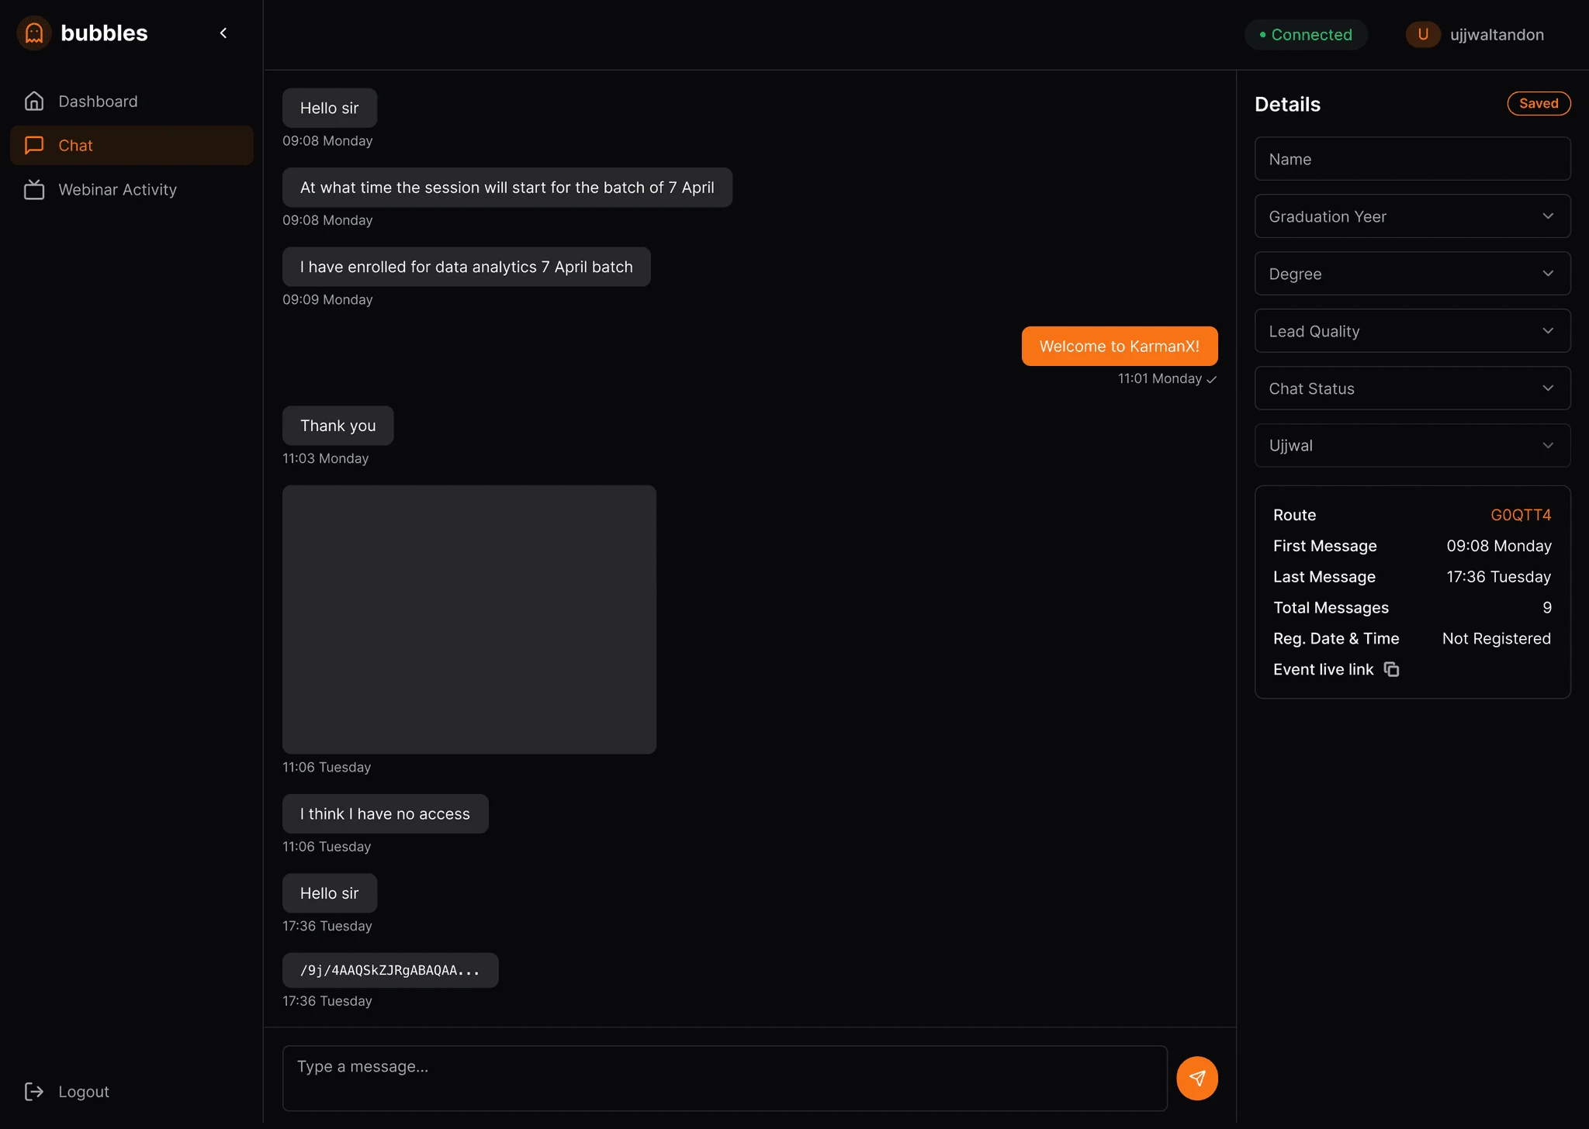Choose a Lead Quality option
The image size is (1589, 1129).
click(x=1412, y=331)
